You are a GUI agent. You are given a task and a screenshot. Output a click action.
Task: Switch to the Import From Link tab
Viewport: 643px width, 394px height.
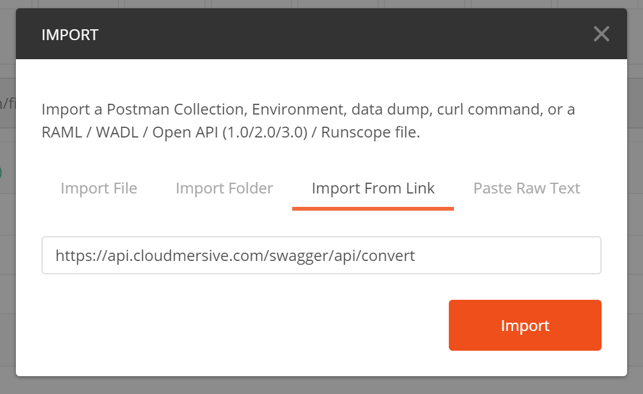tap(372, 188)
